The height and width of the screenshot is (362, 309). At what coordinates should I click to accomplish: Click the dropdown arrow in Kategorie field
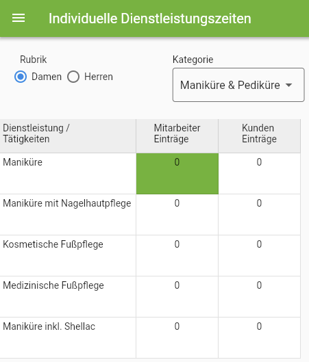[x=288, y=85]
